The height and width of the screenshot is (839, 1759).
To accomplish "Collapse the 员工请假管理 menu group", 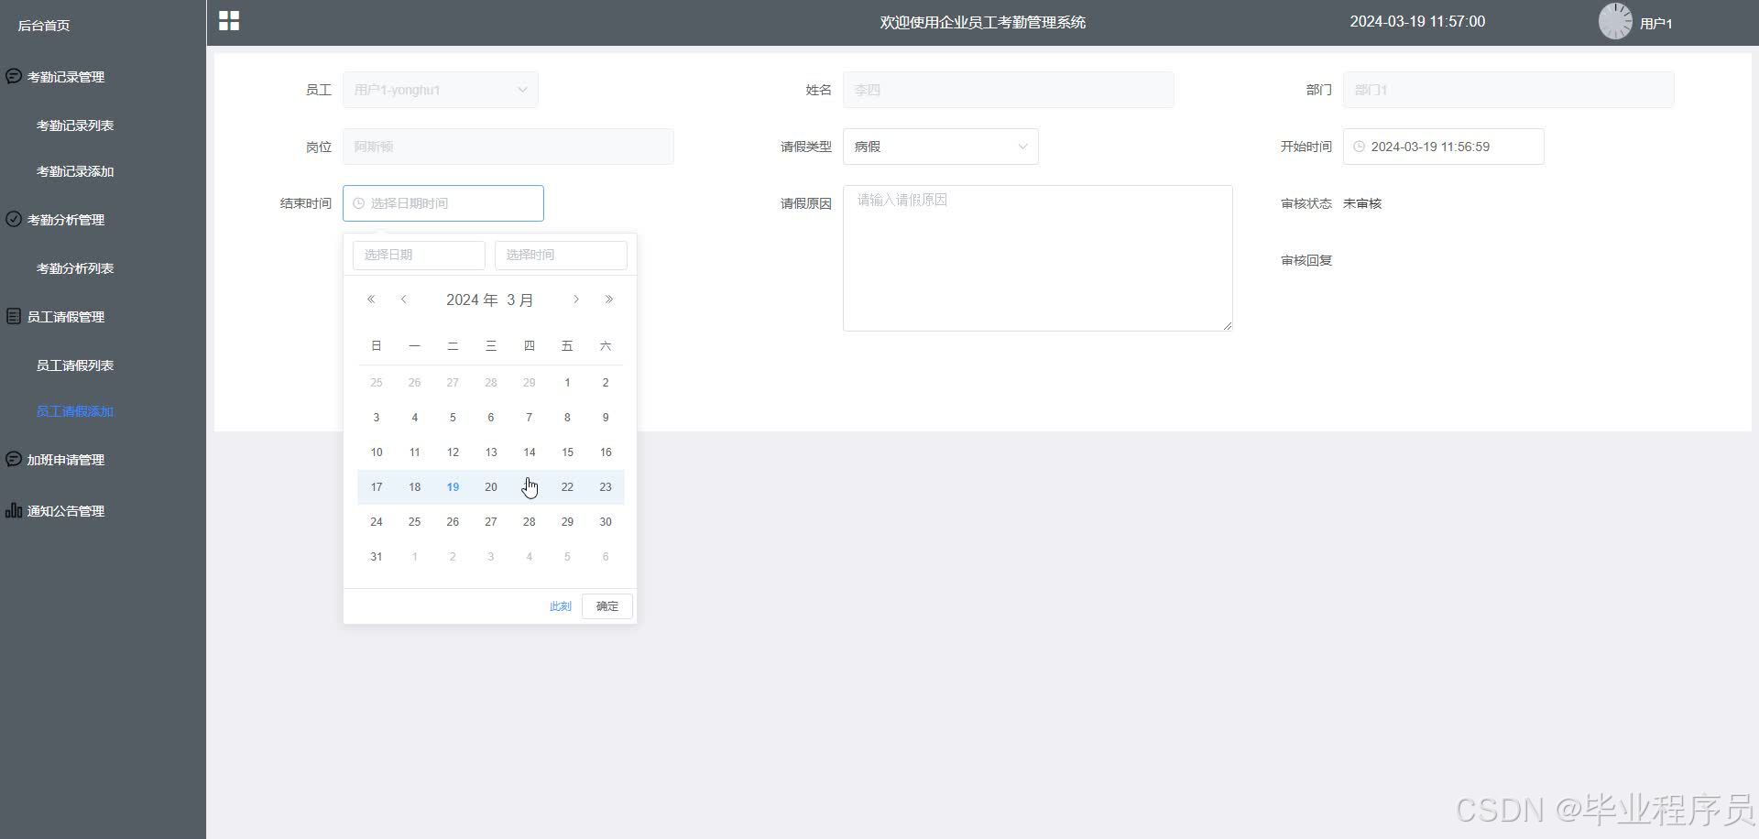I will (x=66, y=317).
